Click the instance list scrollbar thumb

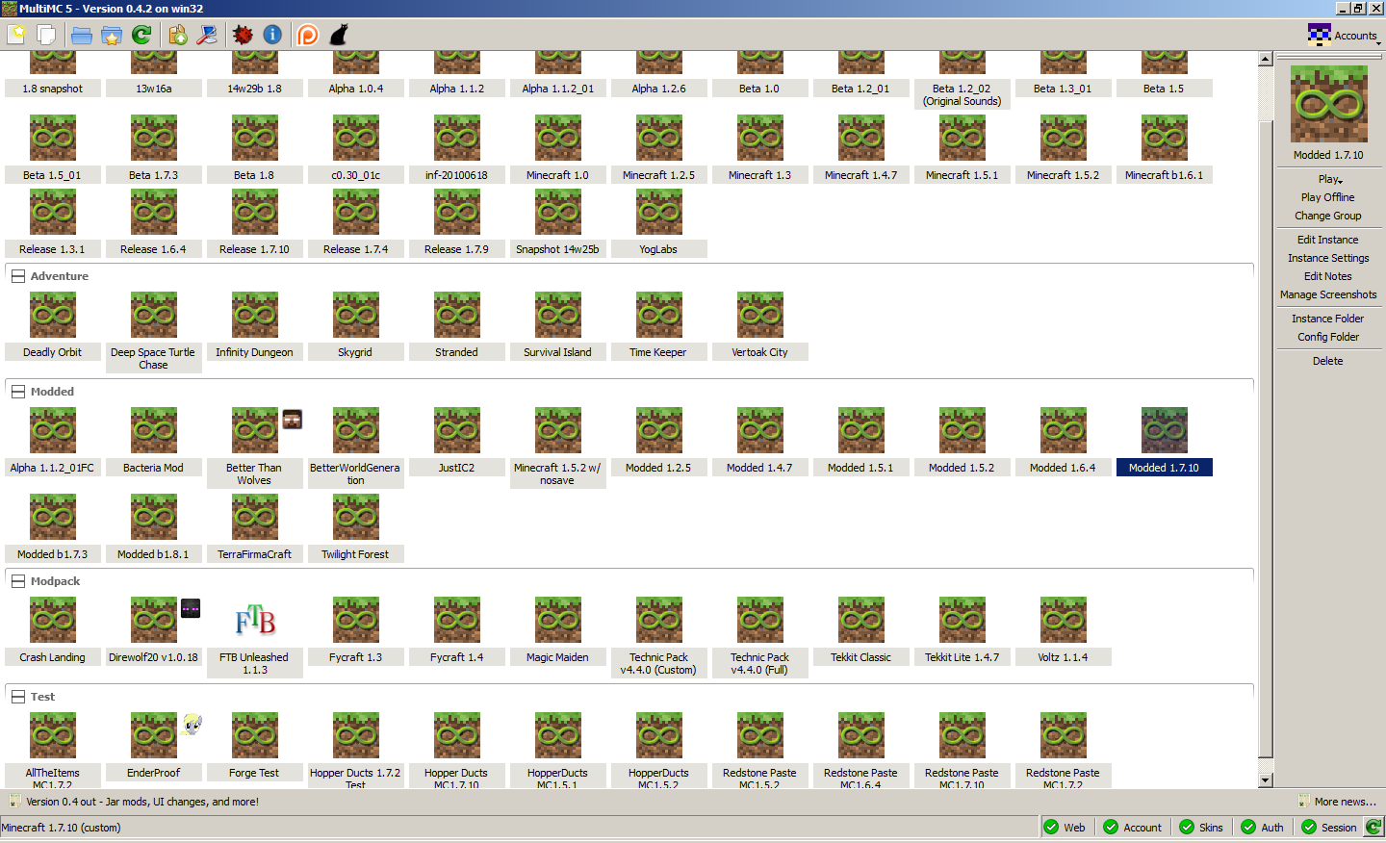point(1266,439)
